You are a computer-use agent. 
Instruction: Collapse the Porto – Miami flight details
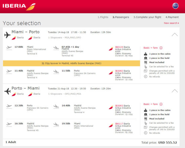[x=175, y=91]
